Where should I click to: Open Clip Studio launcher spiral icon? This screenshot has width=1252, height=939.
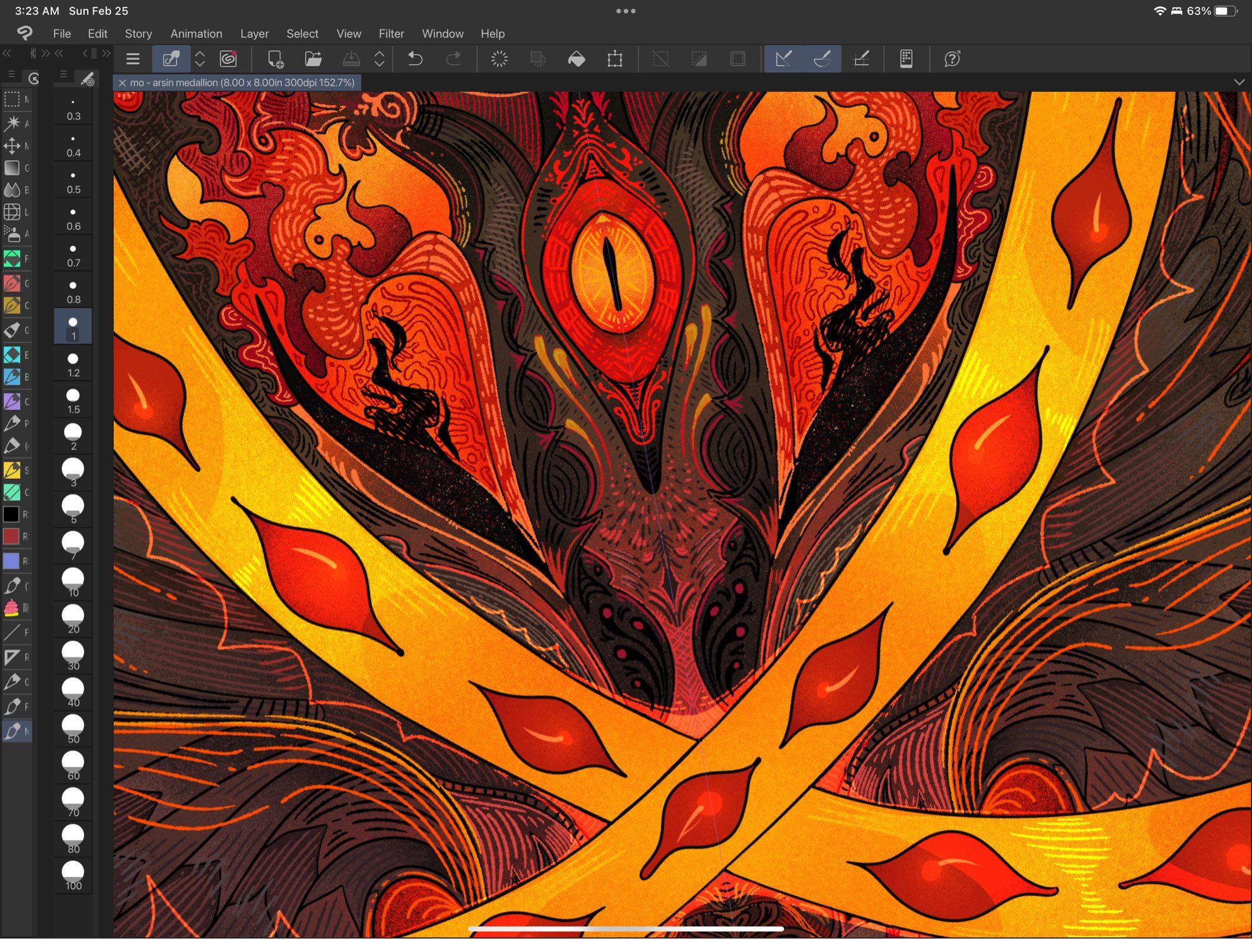[x=228, y=59]
